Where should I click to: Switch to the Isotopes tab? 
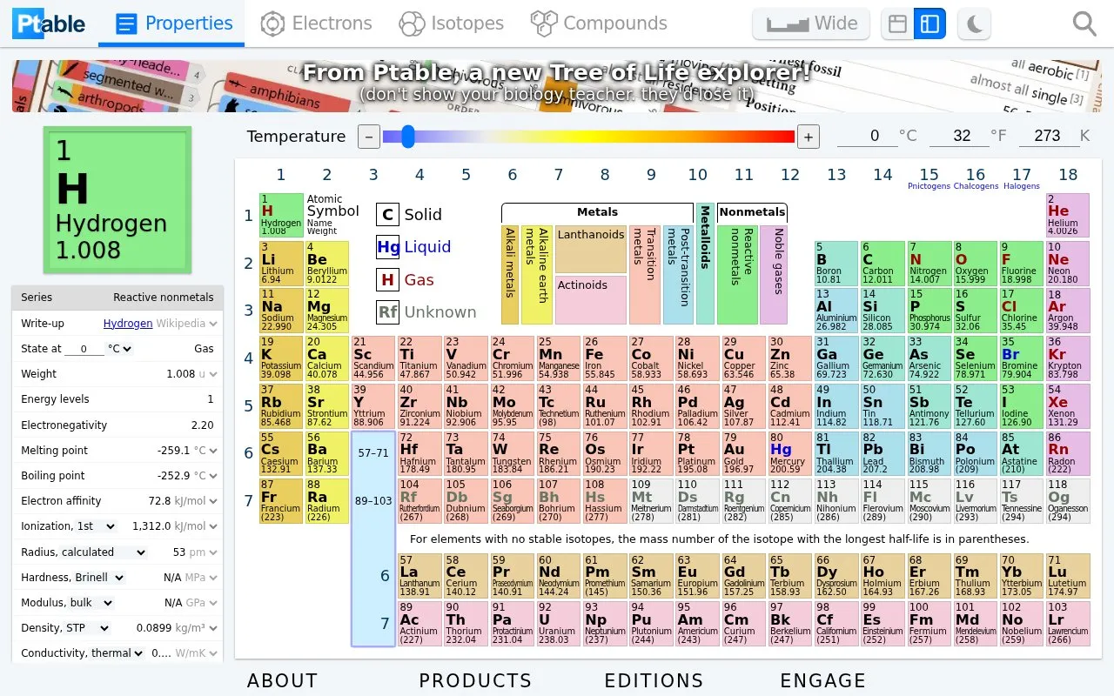coord(451,23)
